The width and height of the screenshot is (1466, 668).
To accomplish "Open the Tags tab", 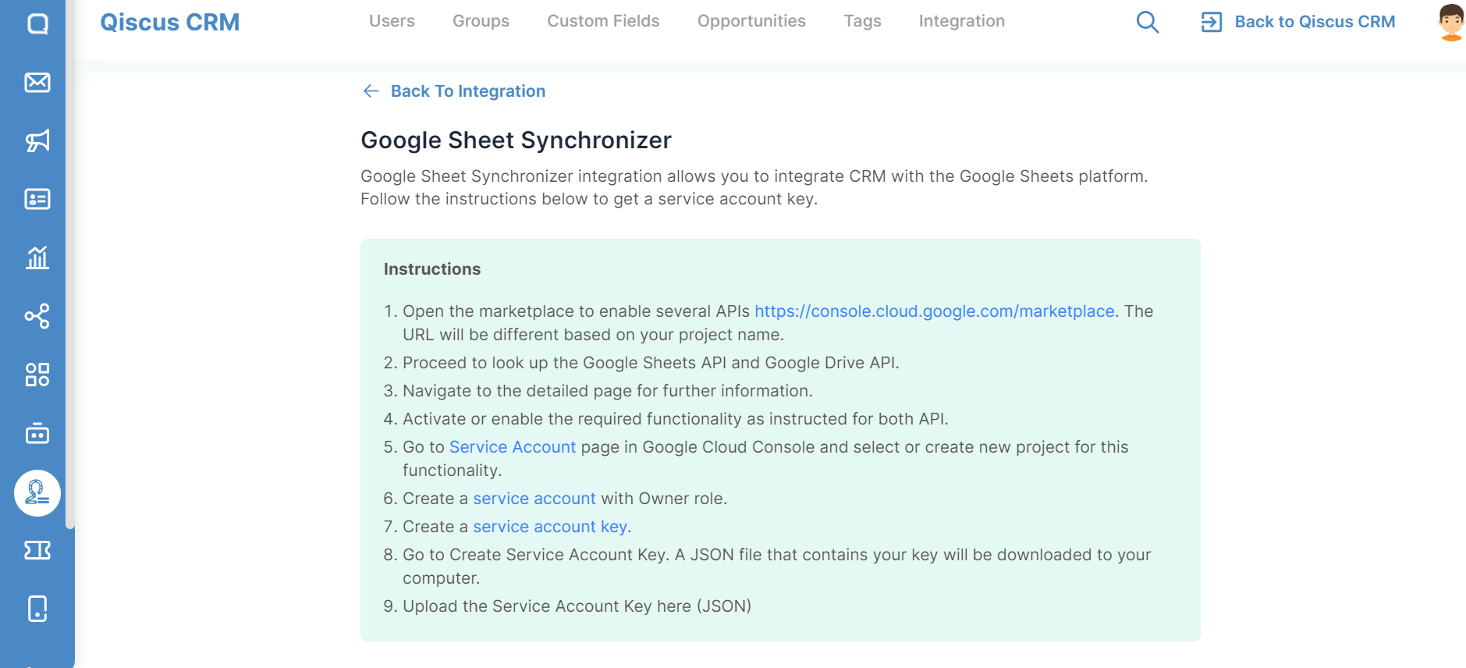I will tap(862, 21).
